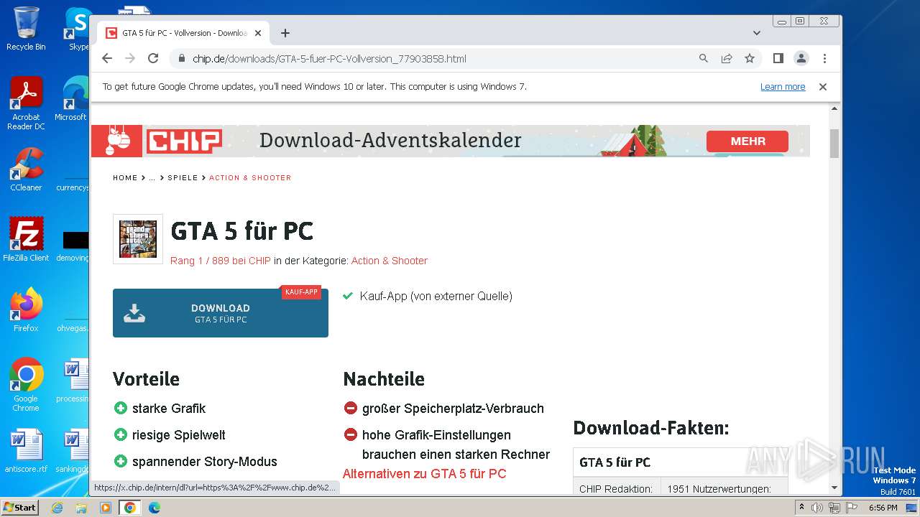Open Chrome side panel icon

(778, 59)
